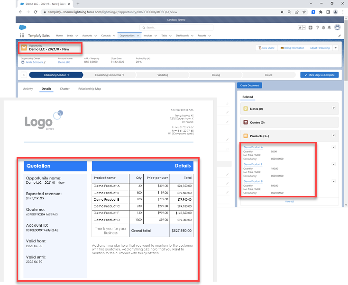This screenshot has width=348, height=285.
Task: Click the browser address bar URL
Action: [113, 12]
